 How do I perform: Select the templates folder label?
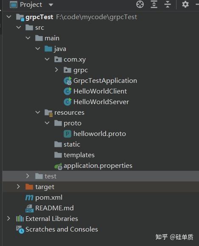[79, 156]
